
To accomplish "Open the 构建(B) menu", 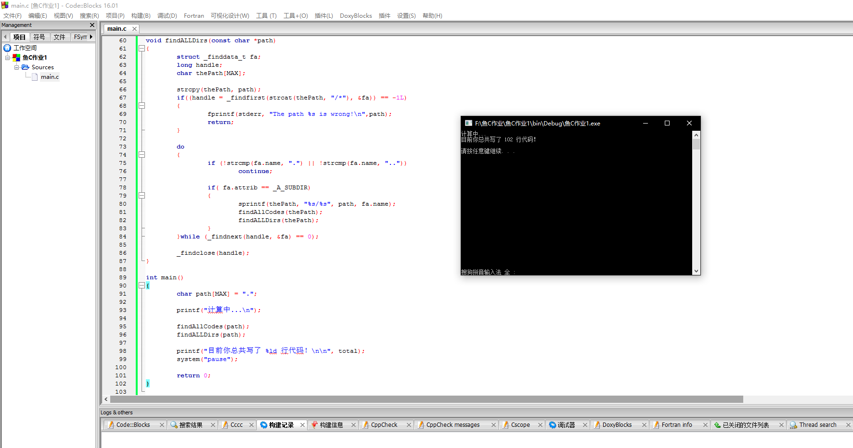I will tap(141, 16).
